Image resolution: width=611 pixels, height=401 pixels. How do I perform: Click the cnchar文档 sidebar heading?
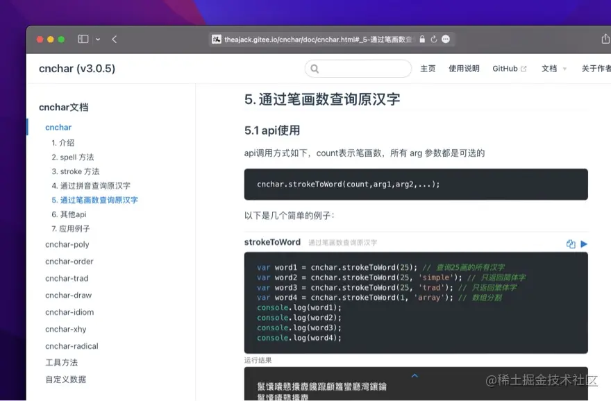pos(63,107)
